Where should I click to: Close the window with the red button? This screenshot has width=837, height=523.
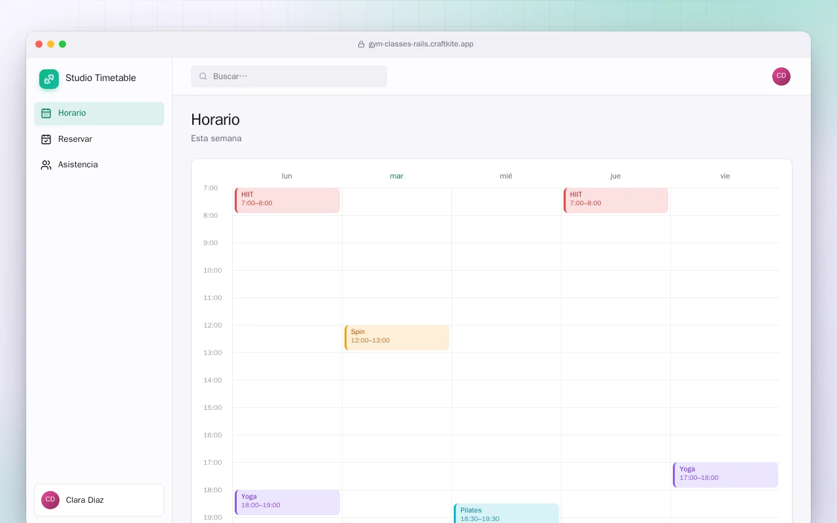[39, 44]
